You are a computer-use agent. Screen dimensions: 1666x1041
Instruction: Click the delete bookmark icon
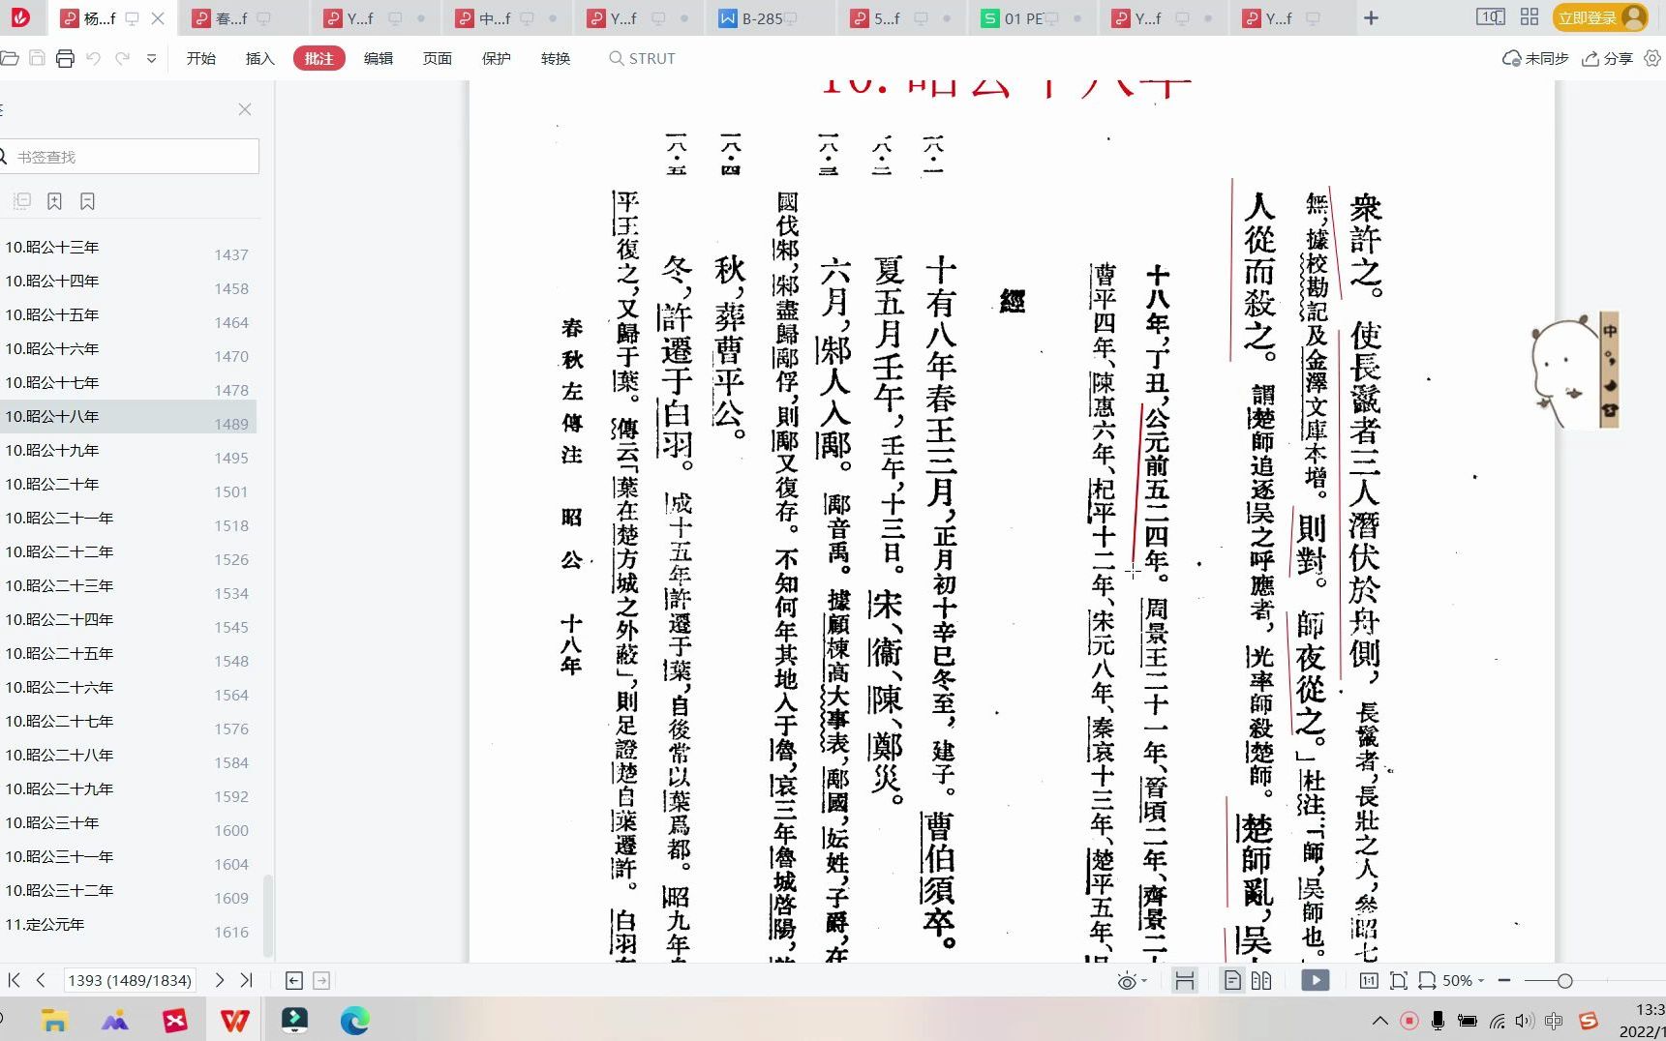[x=88, y=201]
